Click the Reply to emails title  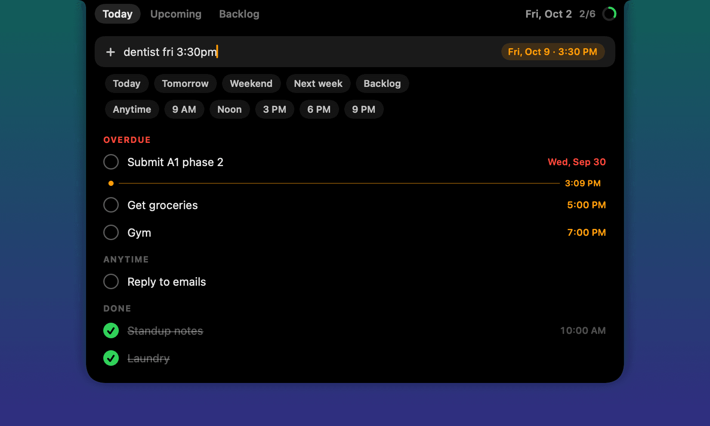[167, 282]
